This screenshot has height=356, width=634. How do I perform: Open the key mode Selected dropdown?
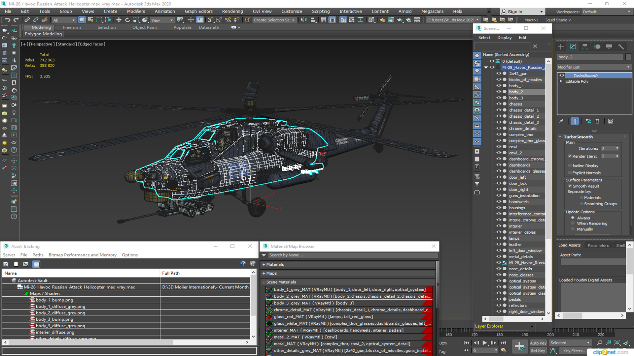coord(570,343)
